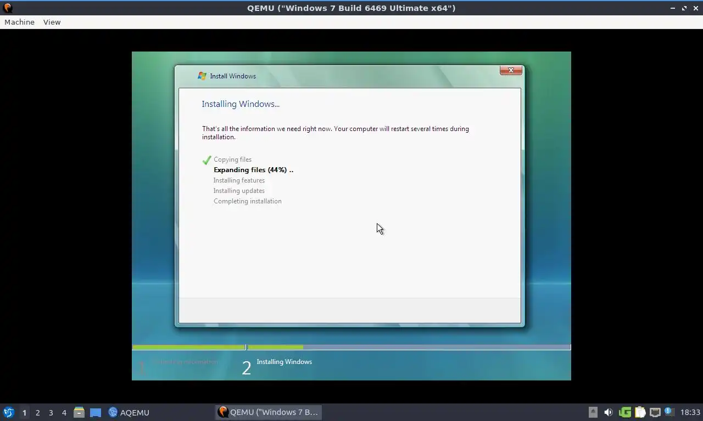Click the show desktop icon in taskbar

point(96,412)
